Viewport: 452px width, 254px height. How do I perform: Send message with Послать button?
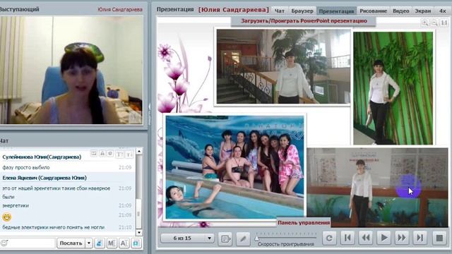[71, 243]
